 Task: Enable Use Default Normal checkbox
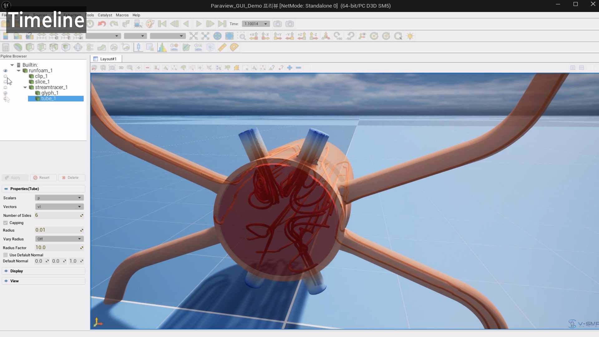click(x=6, y=255)
